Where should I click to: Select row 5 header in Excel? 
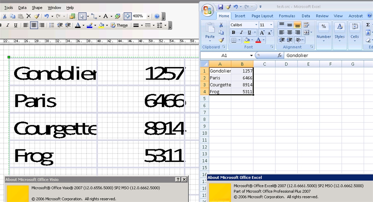point(204,98)
